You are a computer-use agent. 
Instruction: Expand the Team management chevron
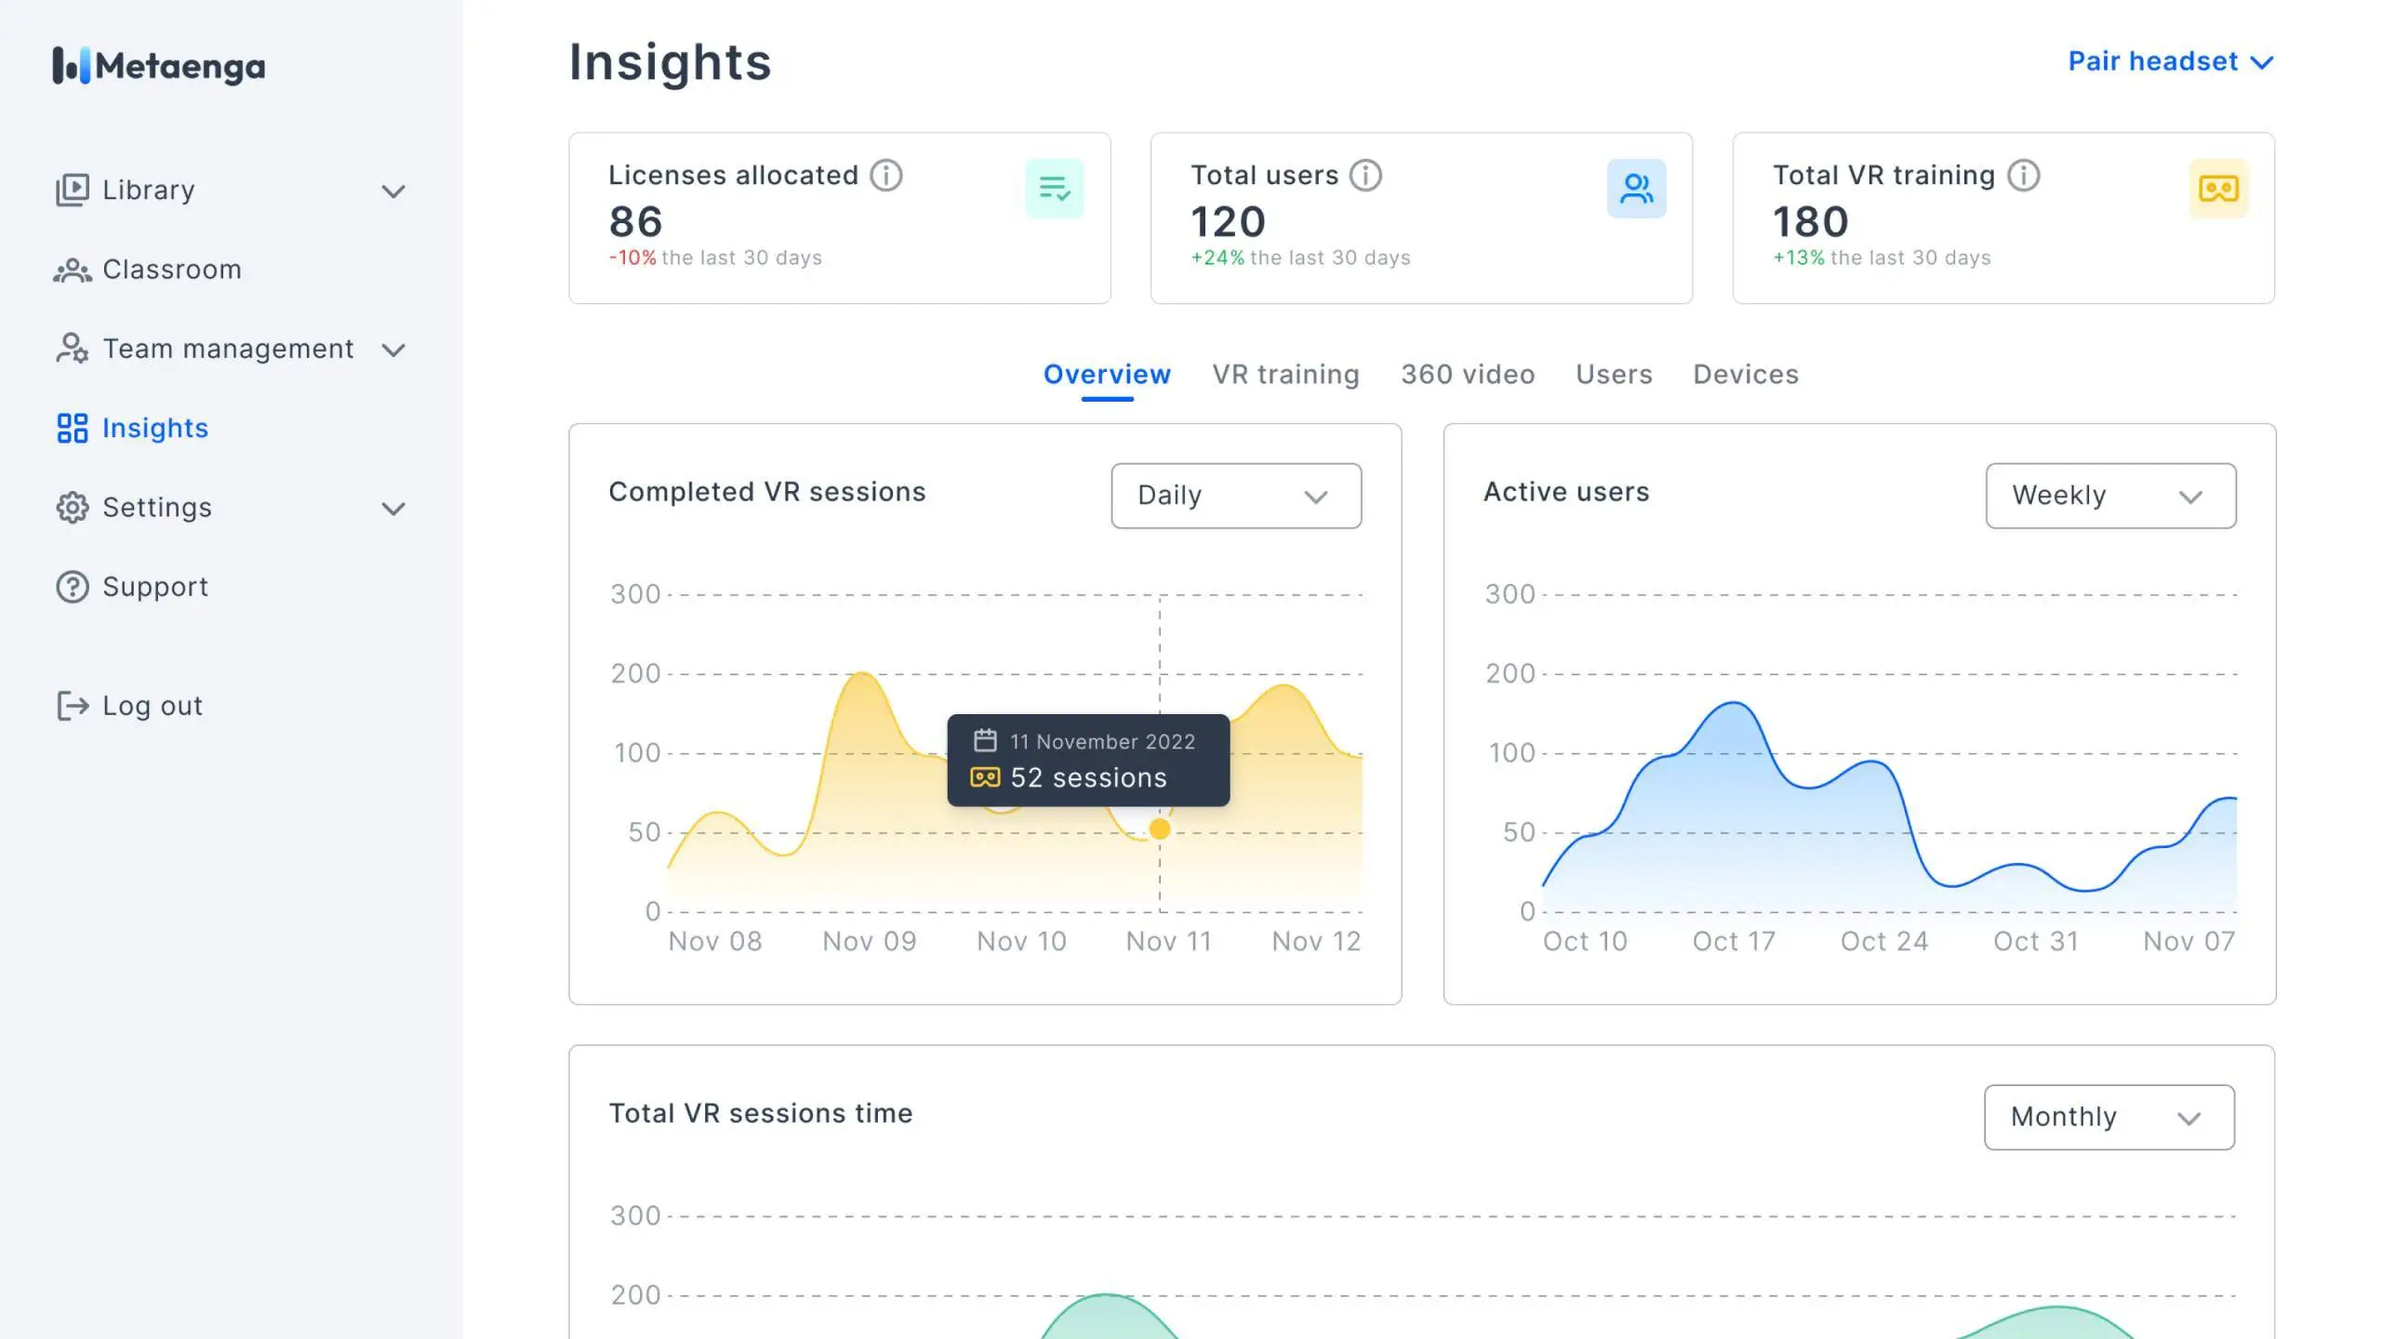393,351
